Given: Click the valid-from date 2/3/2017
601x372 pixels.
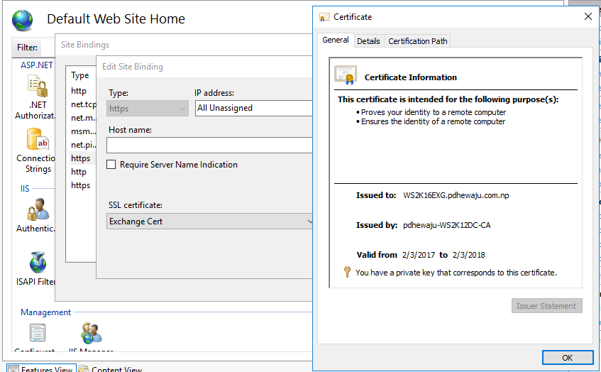Looking at the screenshot, I should pyautogui.click(x=419, y=255).
